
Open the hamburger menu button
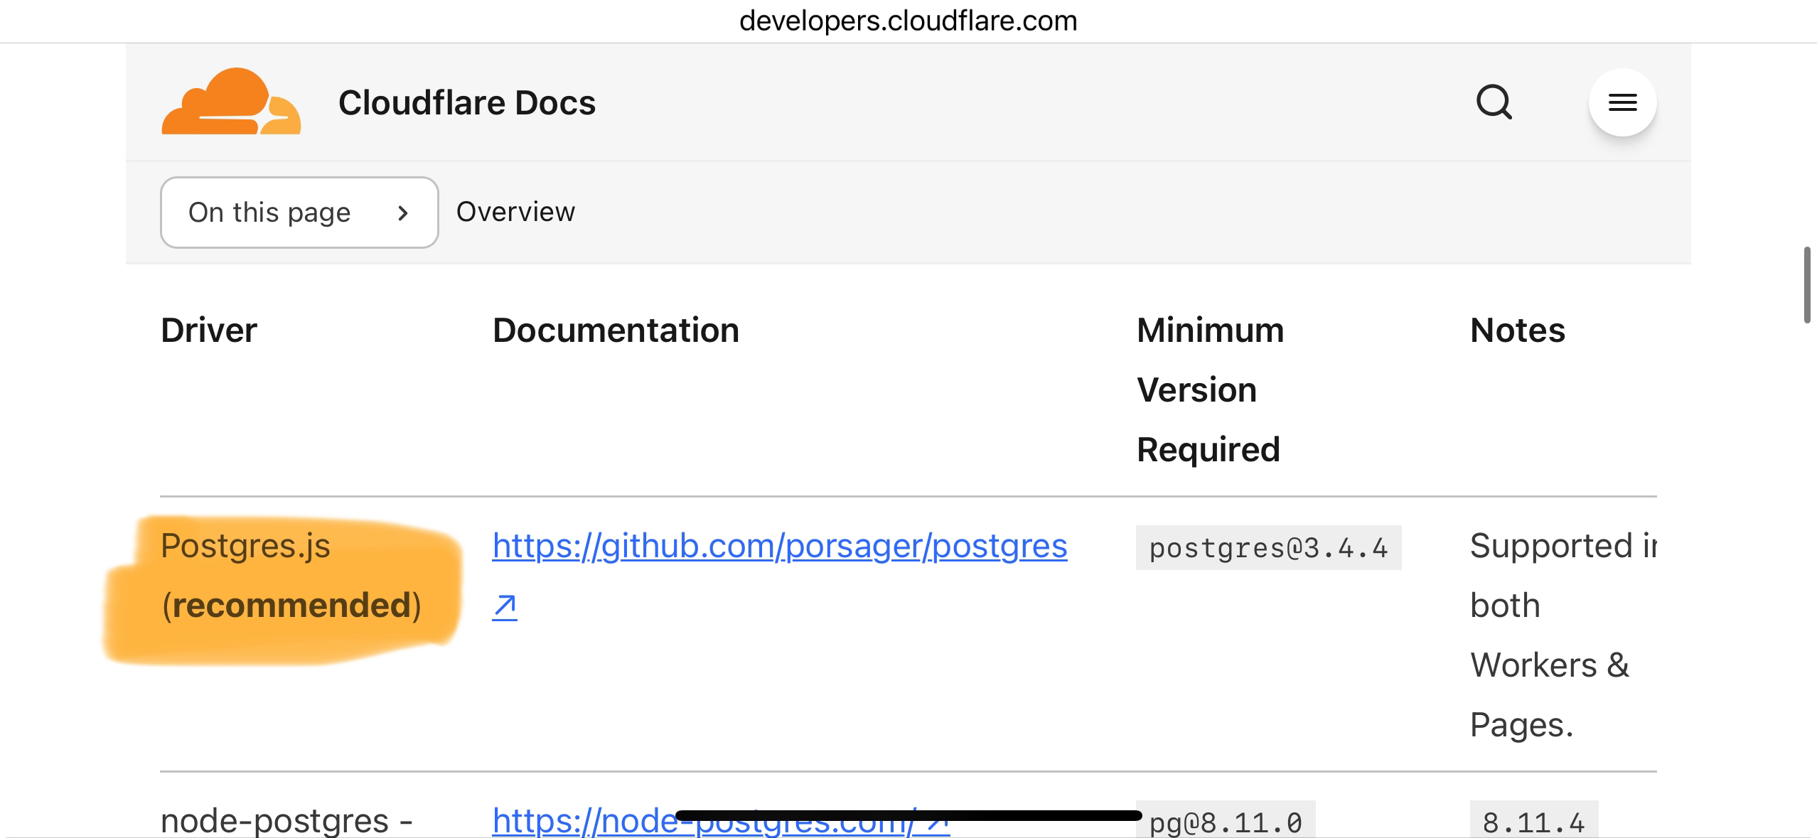click(1622, 102)
